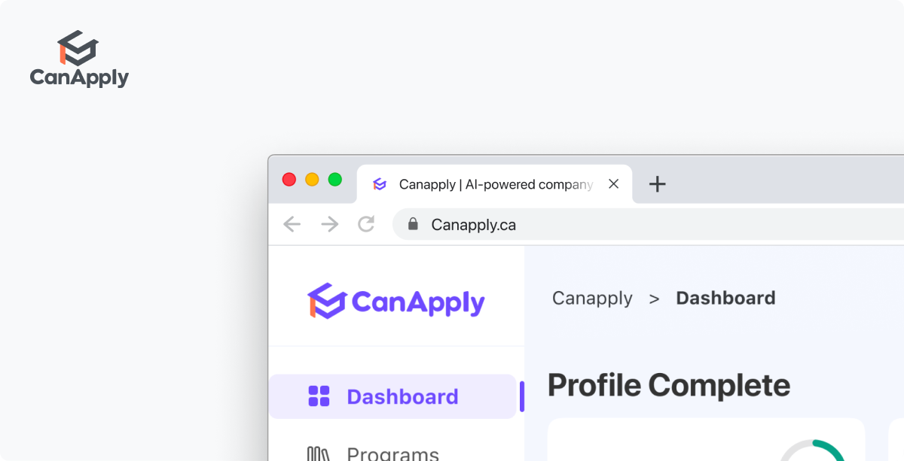Image resolution: width=904 pixels, height=461 pixels.
Task: Click the Profile Complete heading
Action: pos(669,385)
